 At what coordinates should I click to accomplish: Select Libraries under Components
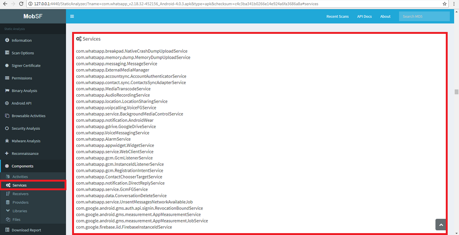click(x=33, y=211)
